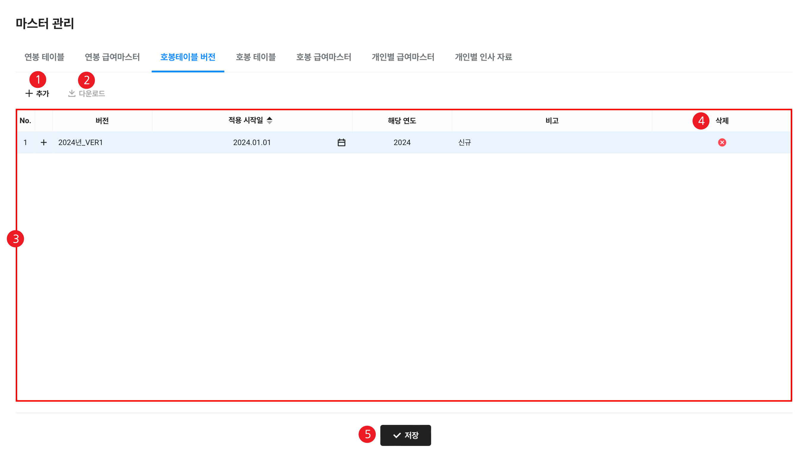810x457 pixels.
Task: Open the calendar picker for 적용 시작일
Action: point(341,142)
